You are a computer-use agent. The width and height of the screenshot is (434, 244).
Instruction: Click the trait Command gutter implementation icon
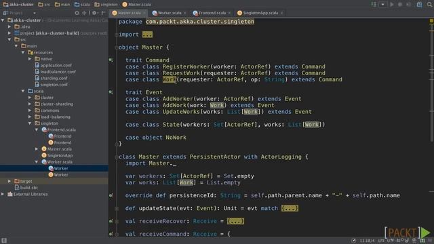point(111,60)
